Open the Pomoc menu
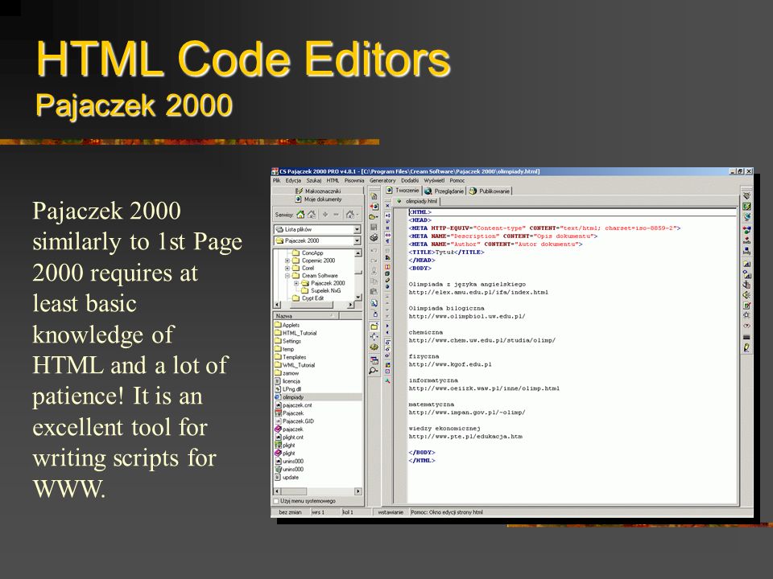This screenshot has width=773, height=579. [x=457, y=181]
